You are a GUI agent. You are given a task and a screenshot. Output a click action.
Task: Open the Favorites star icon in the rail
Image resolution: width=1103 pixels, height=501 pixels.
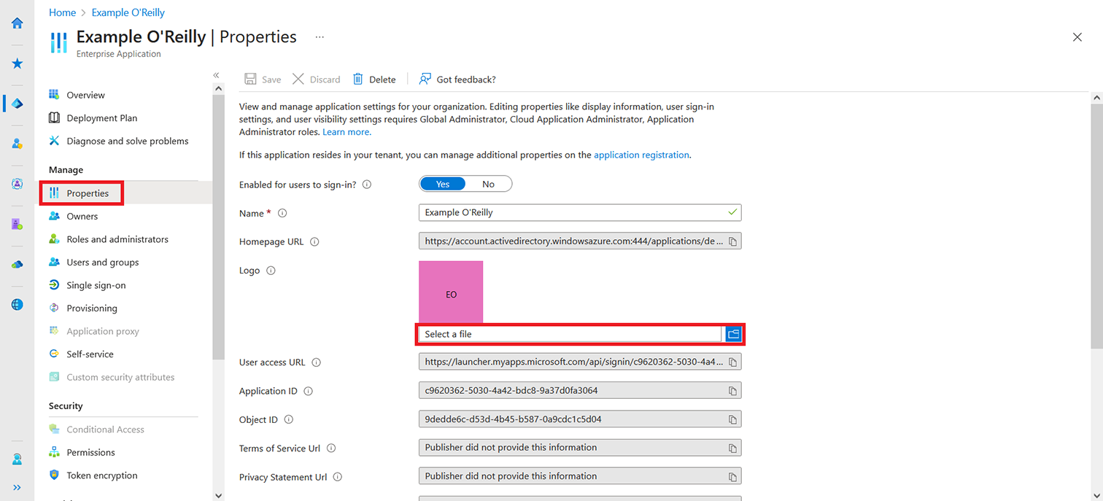coord(17,63)
